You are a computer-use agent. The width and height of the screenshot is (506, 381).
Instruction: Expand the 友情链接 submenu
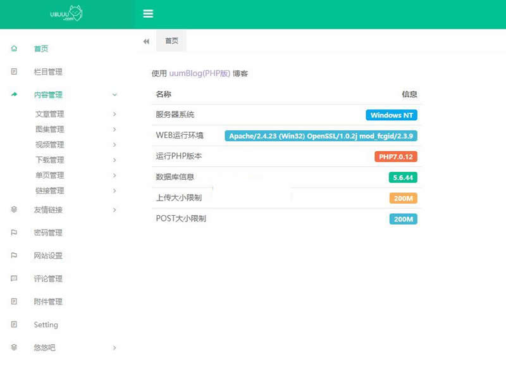click(x=114, y=209)
